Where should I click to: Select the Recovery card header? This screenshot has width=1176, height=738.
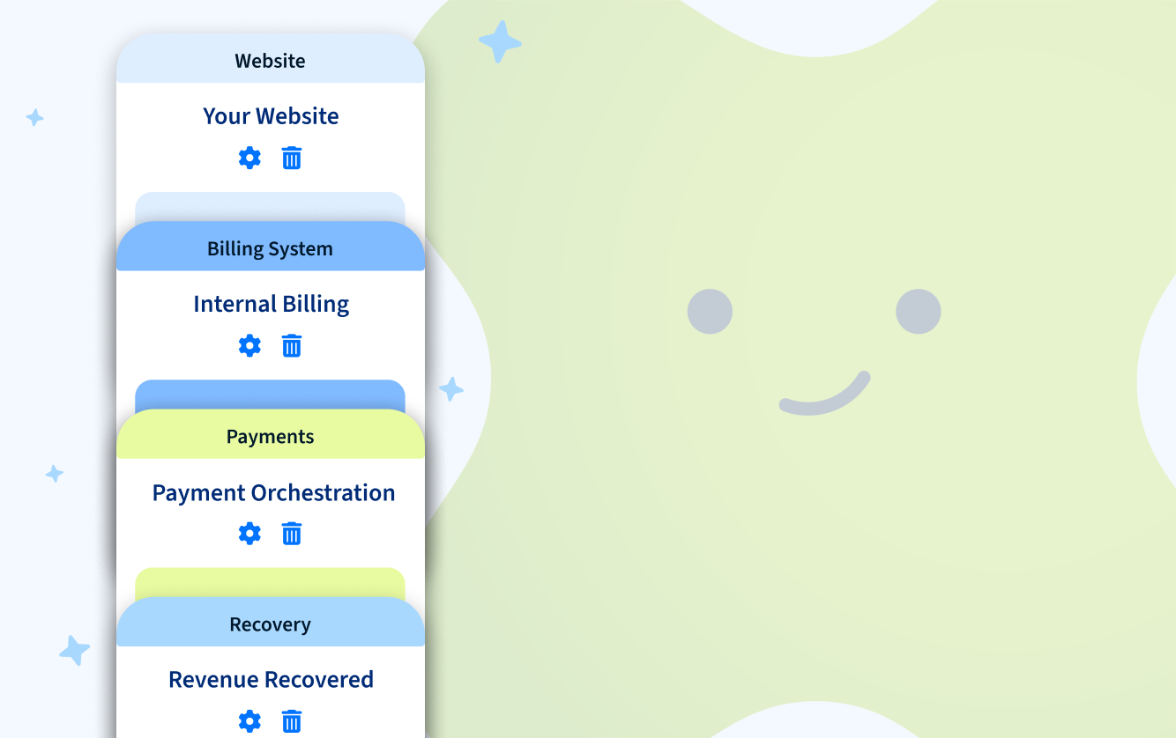pyautogui.click(x=271, y=624)
